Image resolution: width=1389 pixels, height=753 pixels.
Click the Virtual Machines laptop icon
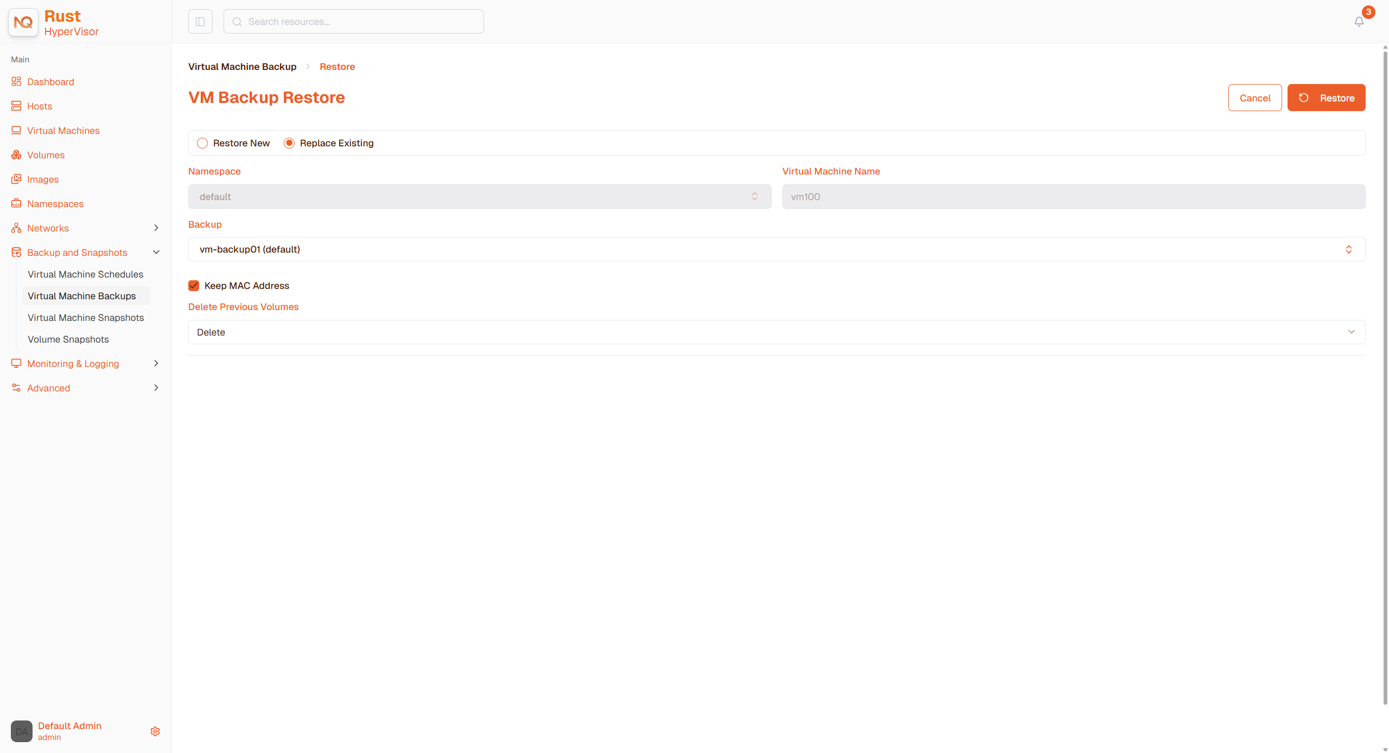(16, 130)
